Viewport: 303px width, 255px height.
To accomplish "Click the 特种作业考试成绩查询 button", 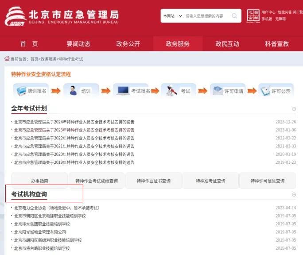I will tap(97, 181).
